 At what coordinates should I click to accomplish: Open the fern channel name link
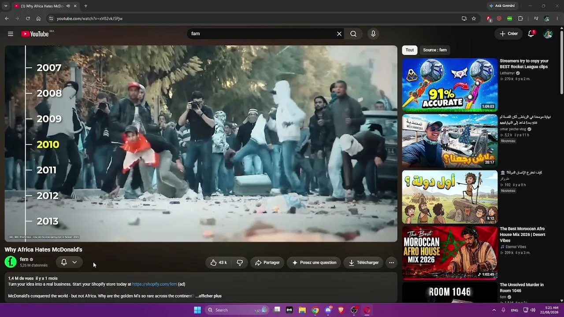pyautogui.click(x=24, y=259)
